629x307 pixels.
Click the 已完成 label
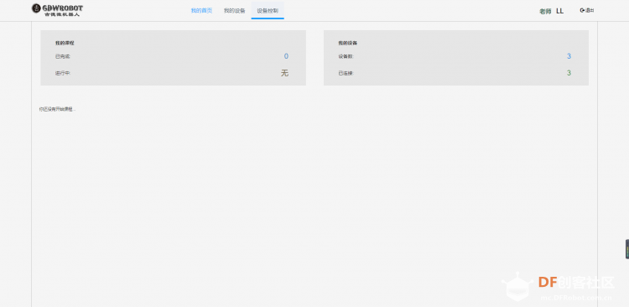point(63,56)
